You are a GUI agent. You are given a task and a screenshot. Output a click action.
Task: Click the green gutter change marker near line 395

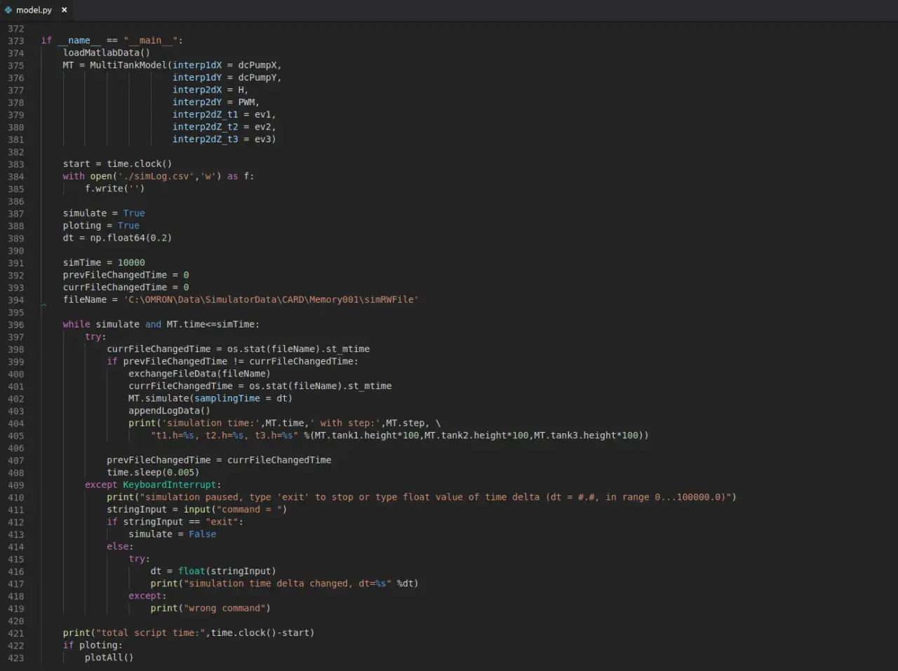pos(43,305)
